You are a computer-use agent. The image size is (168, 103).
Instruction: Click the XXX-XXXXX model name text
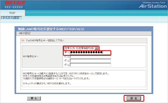click(x=14, y=7)
